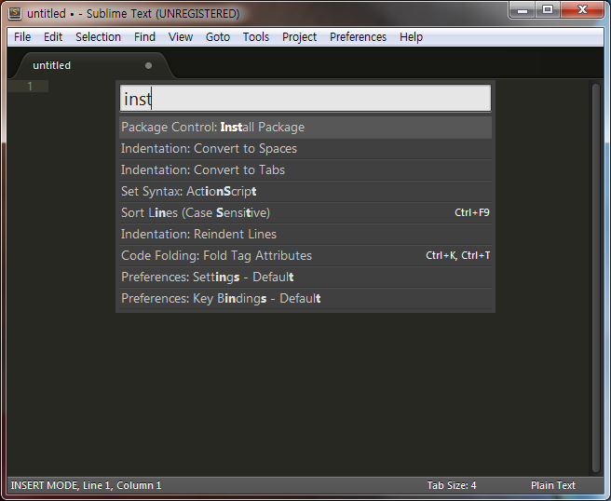Click Tab Size: 4 in status bar

click(452, 485)
